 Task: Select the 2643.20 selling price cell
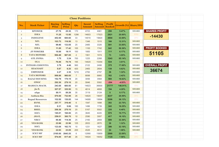(x=66, y=133)
